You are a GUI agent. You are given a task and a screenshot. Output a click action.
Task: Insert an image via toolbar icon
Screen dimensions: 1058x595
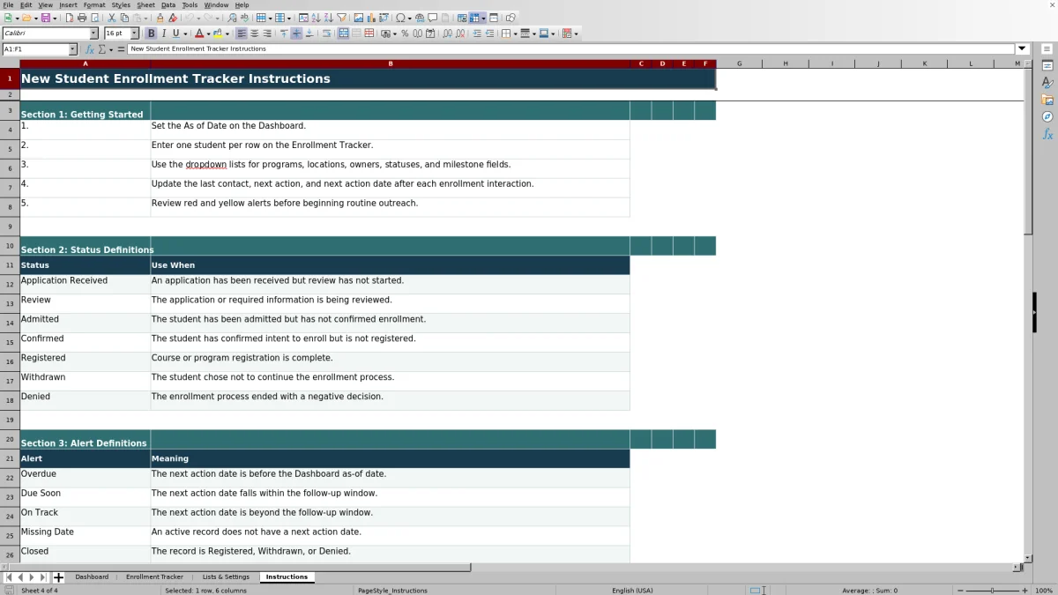point(358,18)
